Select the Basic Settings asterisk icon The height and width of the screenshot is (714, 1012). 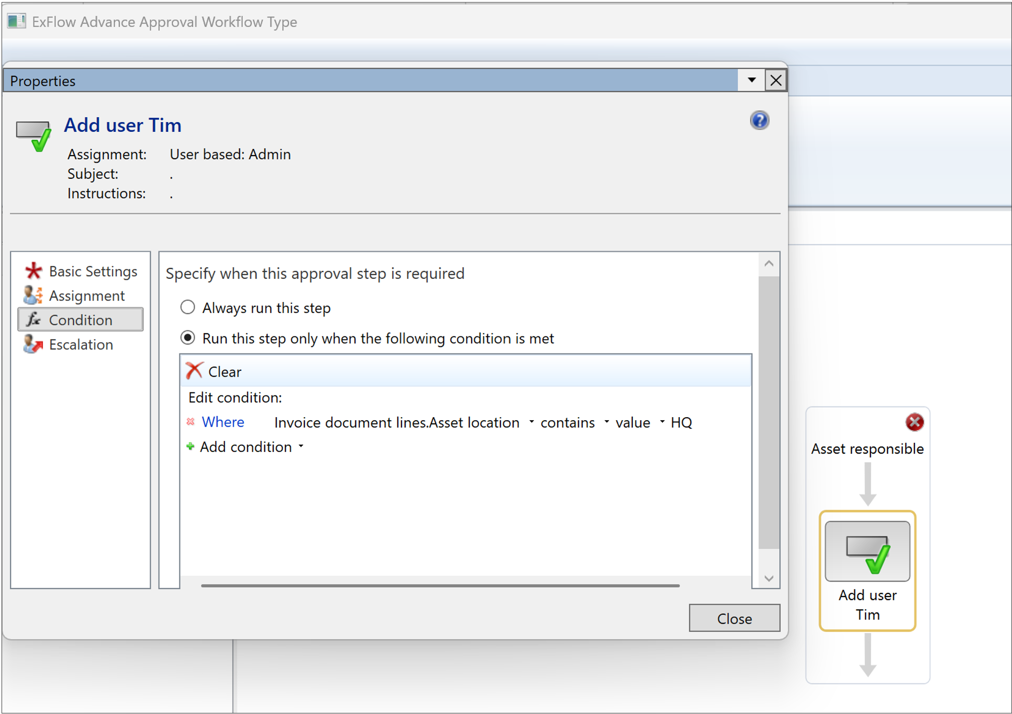click(x=32, y=271)
